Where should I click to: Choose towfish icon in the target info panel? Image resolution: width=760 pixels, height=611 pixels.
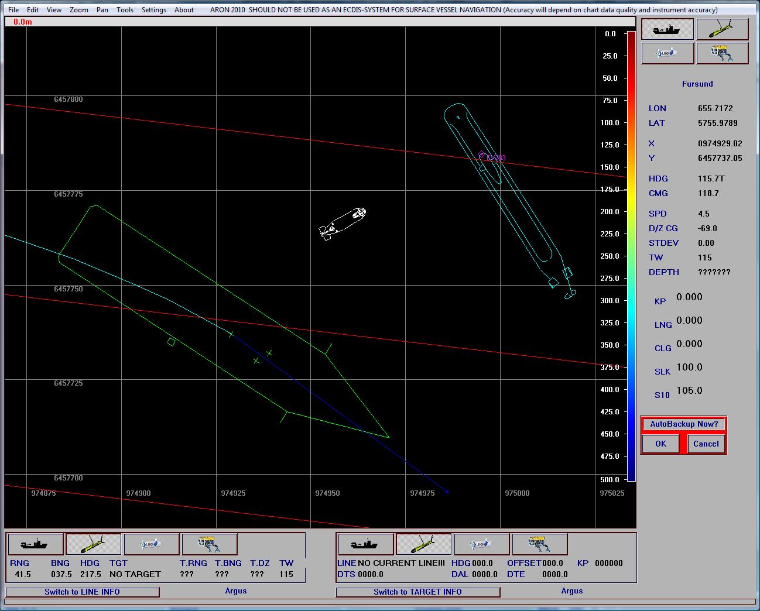click(x=94, y=544)
